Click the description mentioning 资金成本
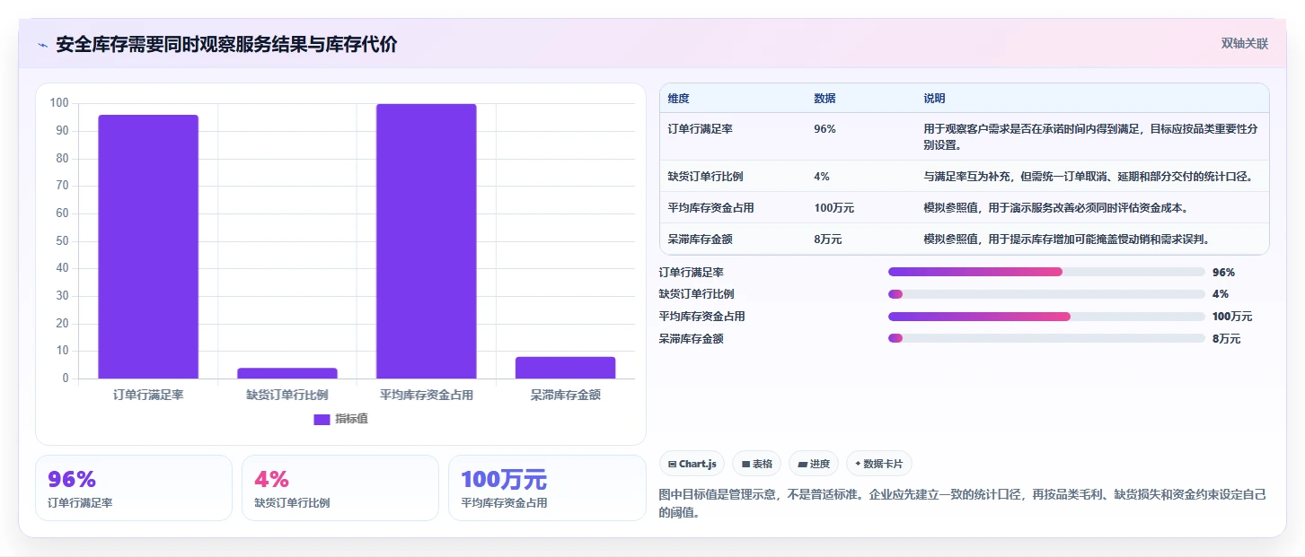Screen dimensions: 1305x557 click(1057, 207)
